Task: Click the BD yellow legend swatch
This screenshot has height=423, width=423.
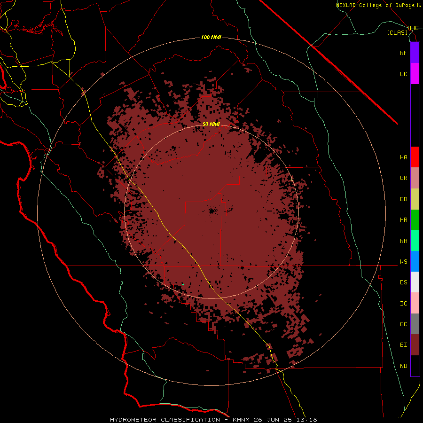Action: point(415,199)
